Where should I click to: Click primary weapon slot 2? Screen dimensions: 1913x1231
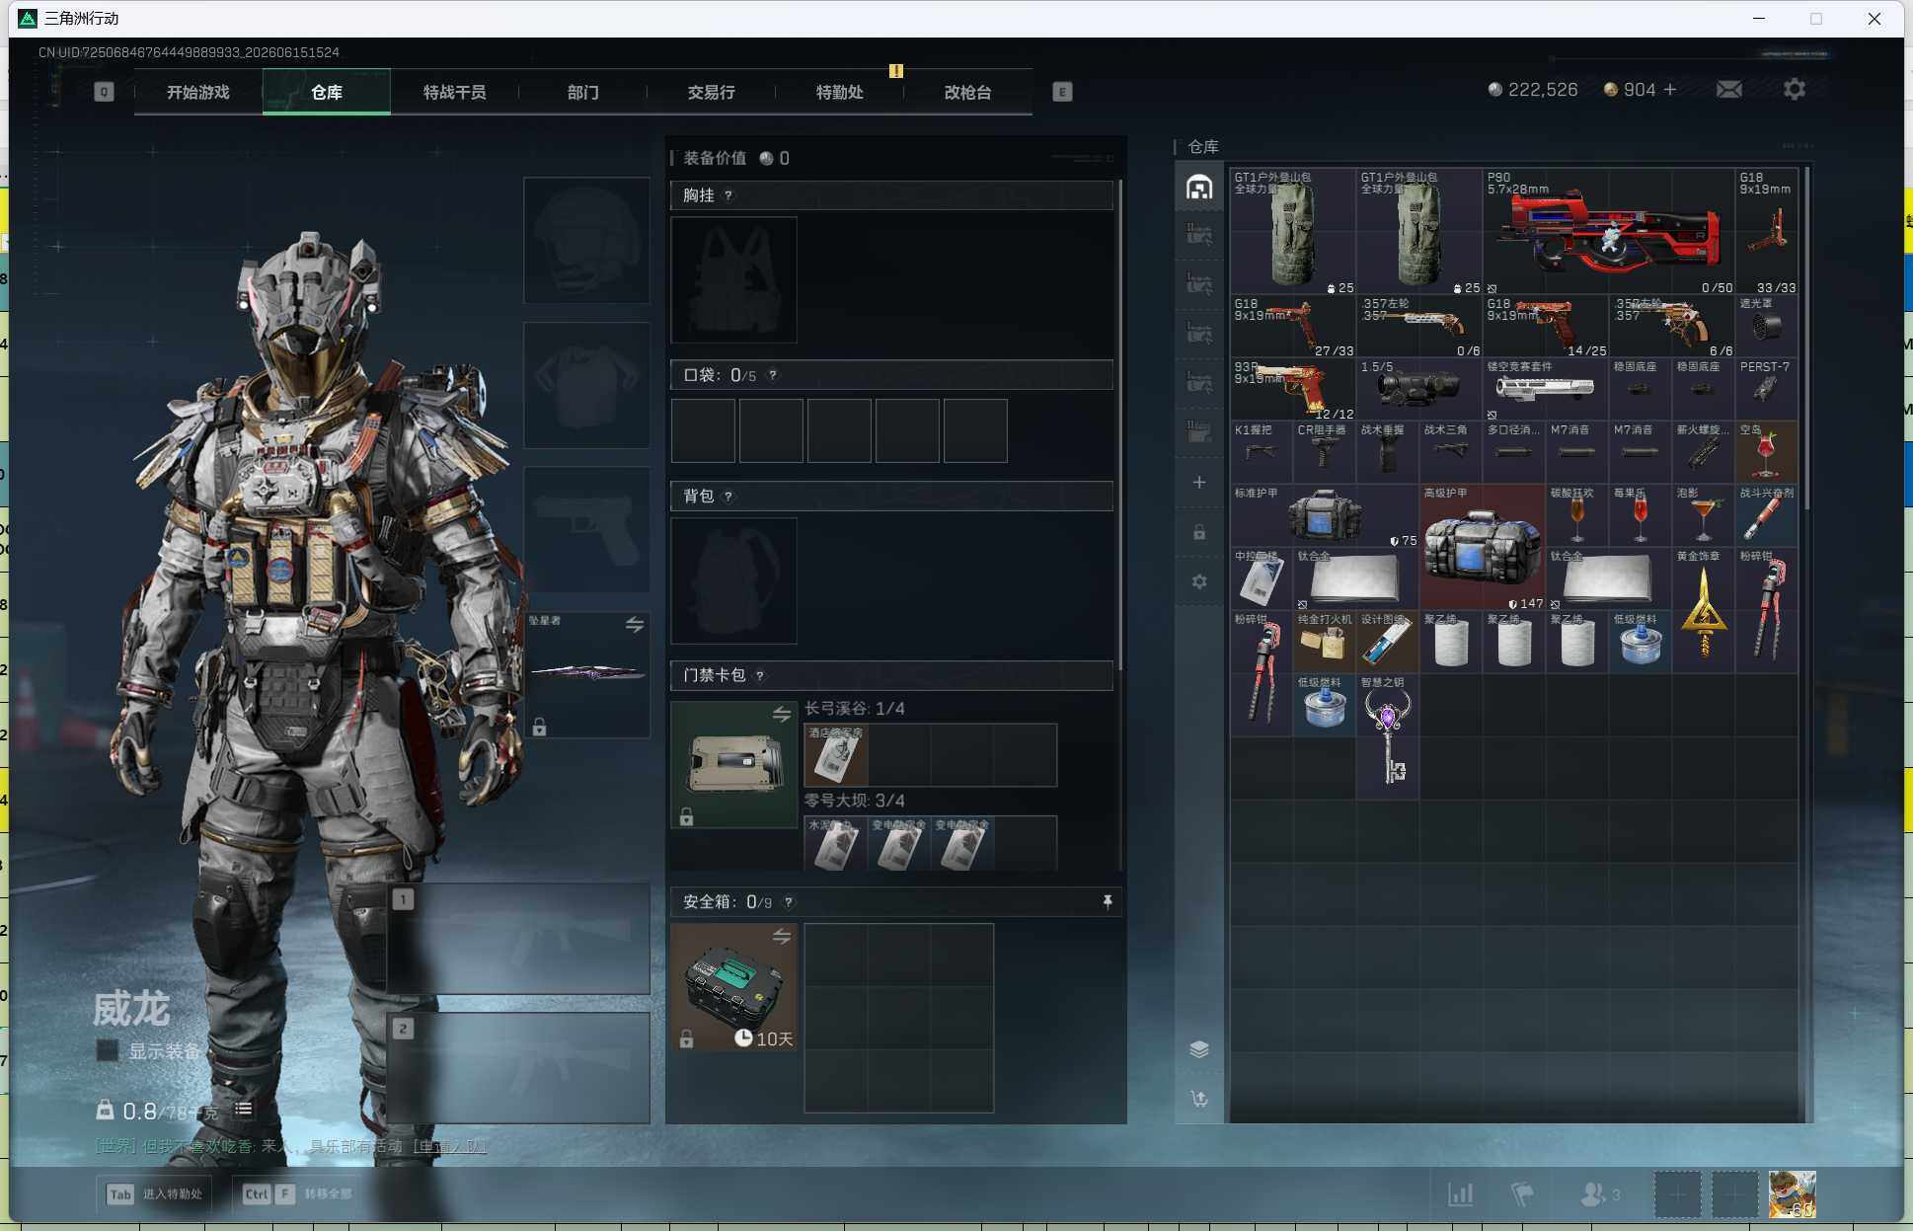pos(518,1068)
